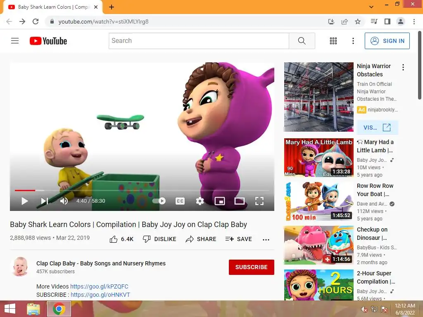Open the goo.gl/kPZQFC More Videos link

[x=99, y=286]
